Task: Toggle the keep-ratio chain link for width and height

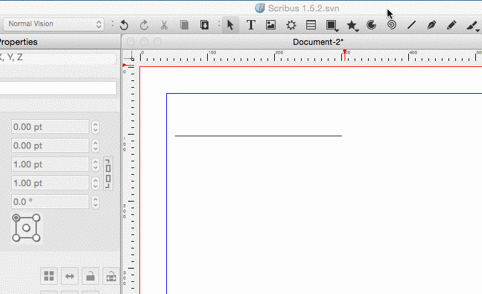Action: point(108,173)
